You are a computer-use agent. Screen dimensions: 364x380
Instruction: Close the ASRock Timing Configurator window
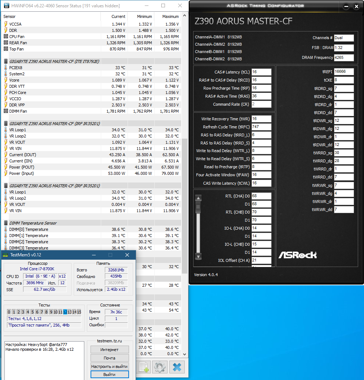tap(356, 7)
